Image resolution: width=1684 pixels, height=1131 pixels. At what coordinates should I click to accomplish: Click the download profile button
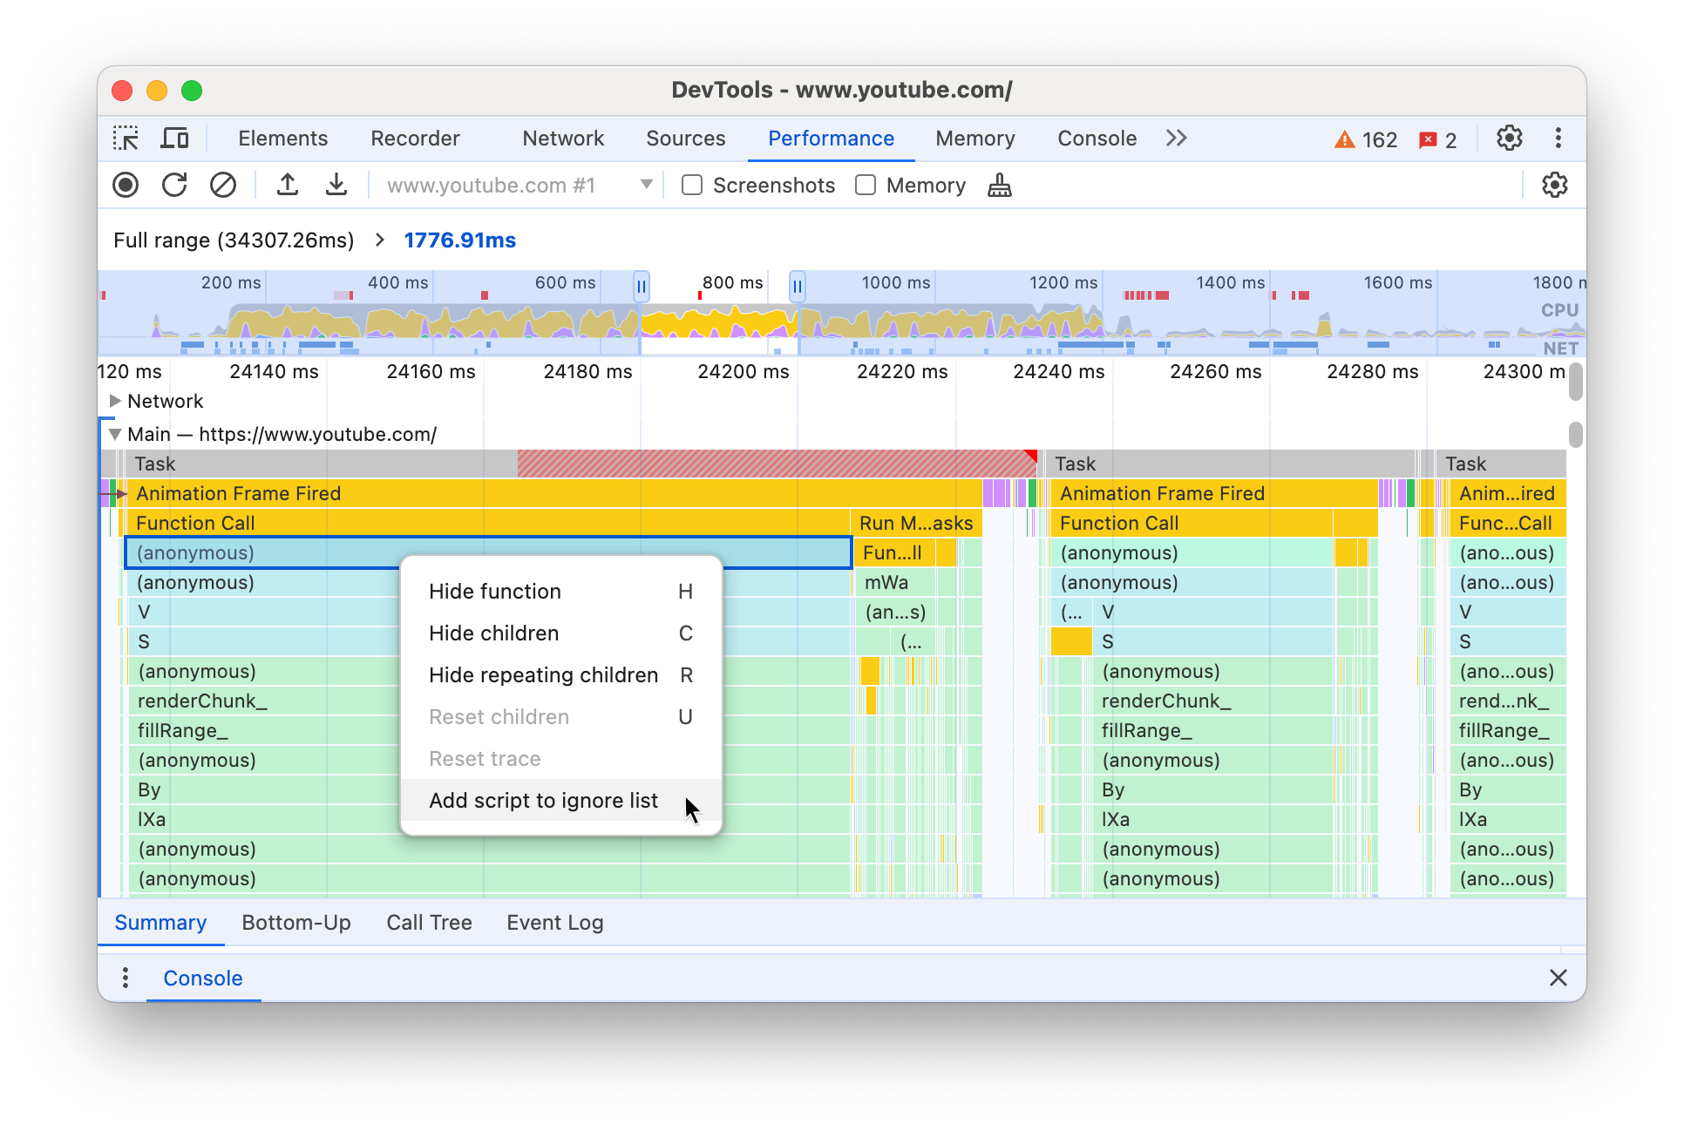332,186
